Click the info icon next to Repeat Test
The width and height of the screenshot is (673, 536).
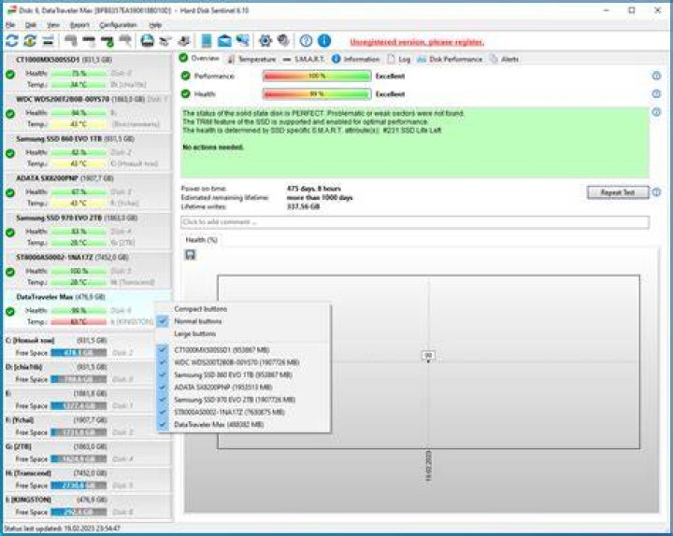pyautogui.click(x=656, y=192)
